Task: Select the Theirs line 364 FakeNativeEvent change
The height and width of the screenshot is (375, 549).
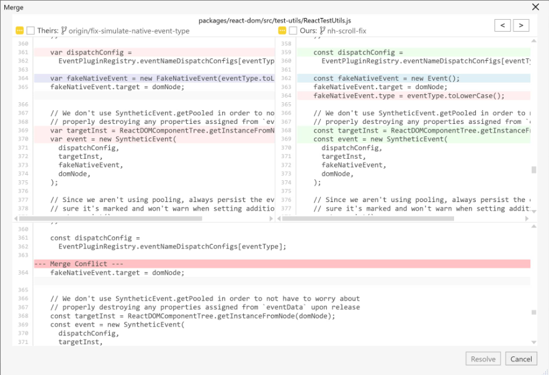Action: pos(154,79)
